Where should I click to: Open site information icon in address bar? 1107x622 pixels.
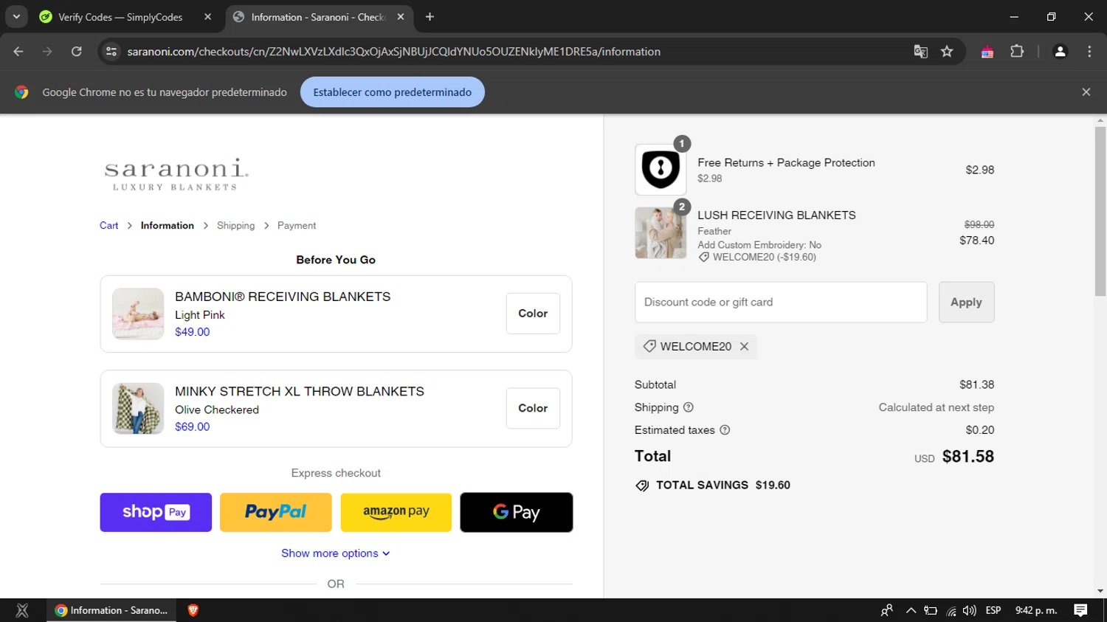[111, 52]
